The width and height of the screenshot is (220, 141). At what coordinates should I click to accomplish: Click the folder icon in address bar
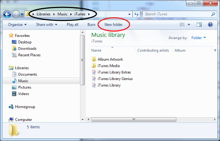coord(27,14)
